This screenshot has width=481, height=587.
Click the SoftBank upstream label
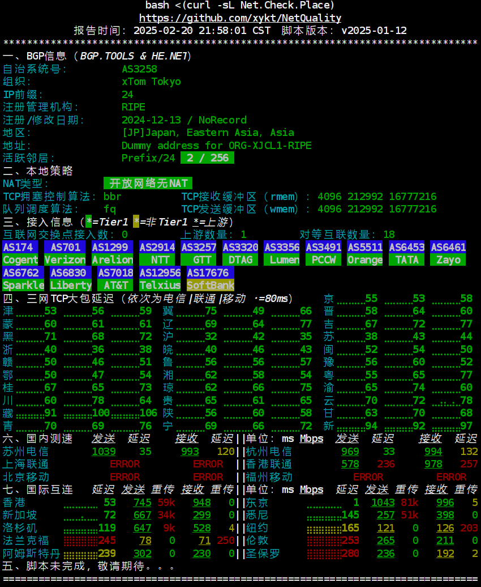(211, 285)
